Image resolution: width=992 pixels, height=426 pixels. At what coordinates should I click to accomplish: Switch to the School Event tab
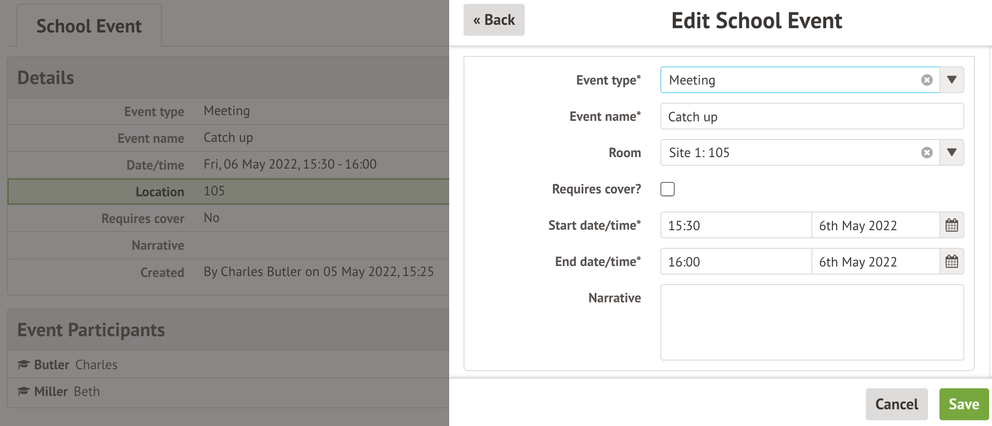89,26
